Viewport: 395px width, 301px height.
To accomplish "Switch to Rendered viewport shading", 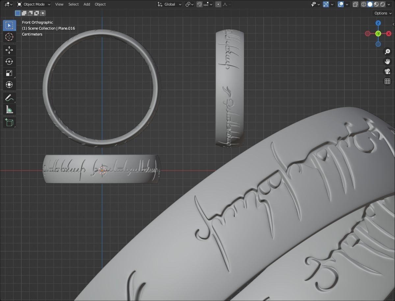I will click(x=382, y=4).
